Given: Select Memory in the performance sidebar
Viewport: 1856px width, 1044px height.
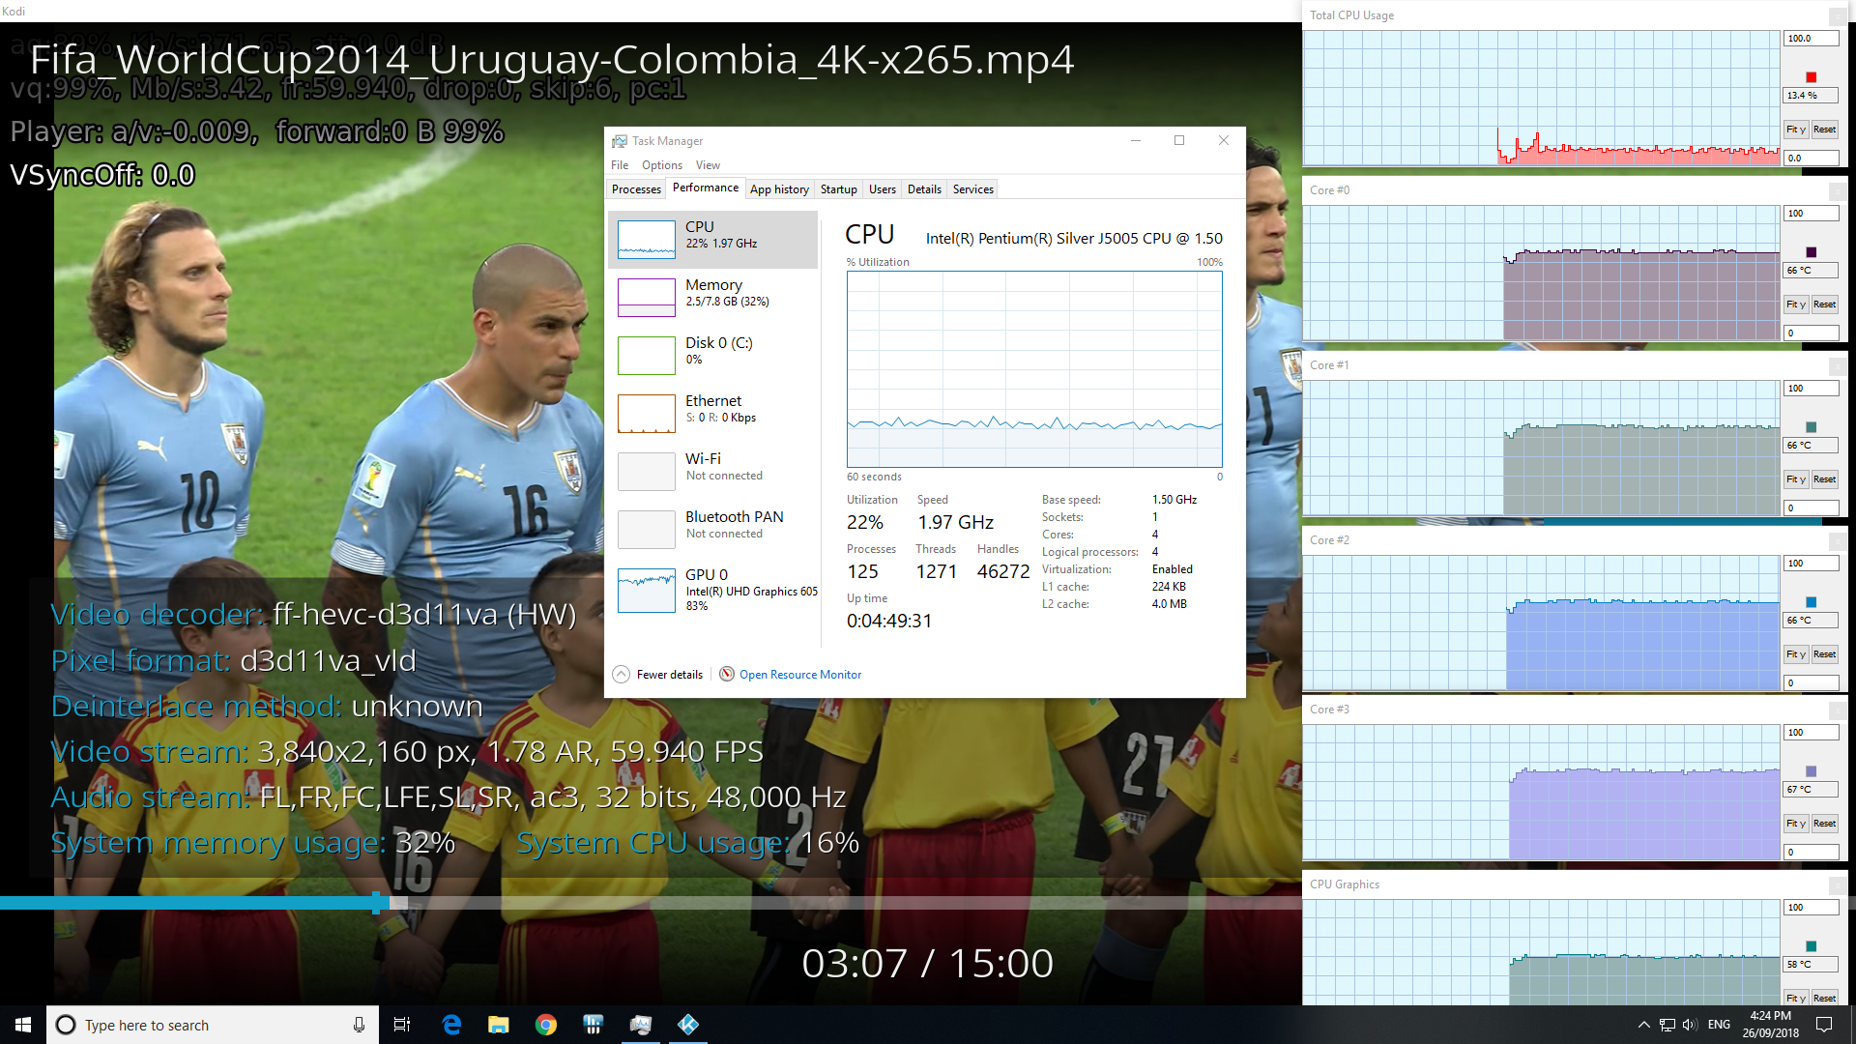Looking at the screenshot, I should click(712, 297).
